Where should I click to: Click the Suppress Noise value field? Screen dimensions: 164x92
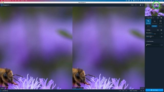coord(161,37)
